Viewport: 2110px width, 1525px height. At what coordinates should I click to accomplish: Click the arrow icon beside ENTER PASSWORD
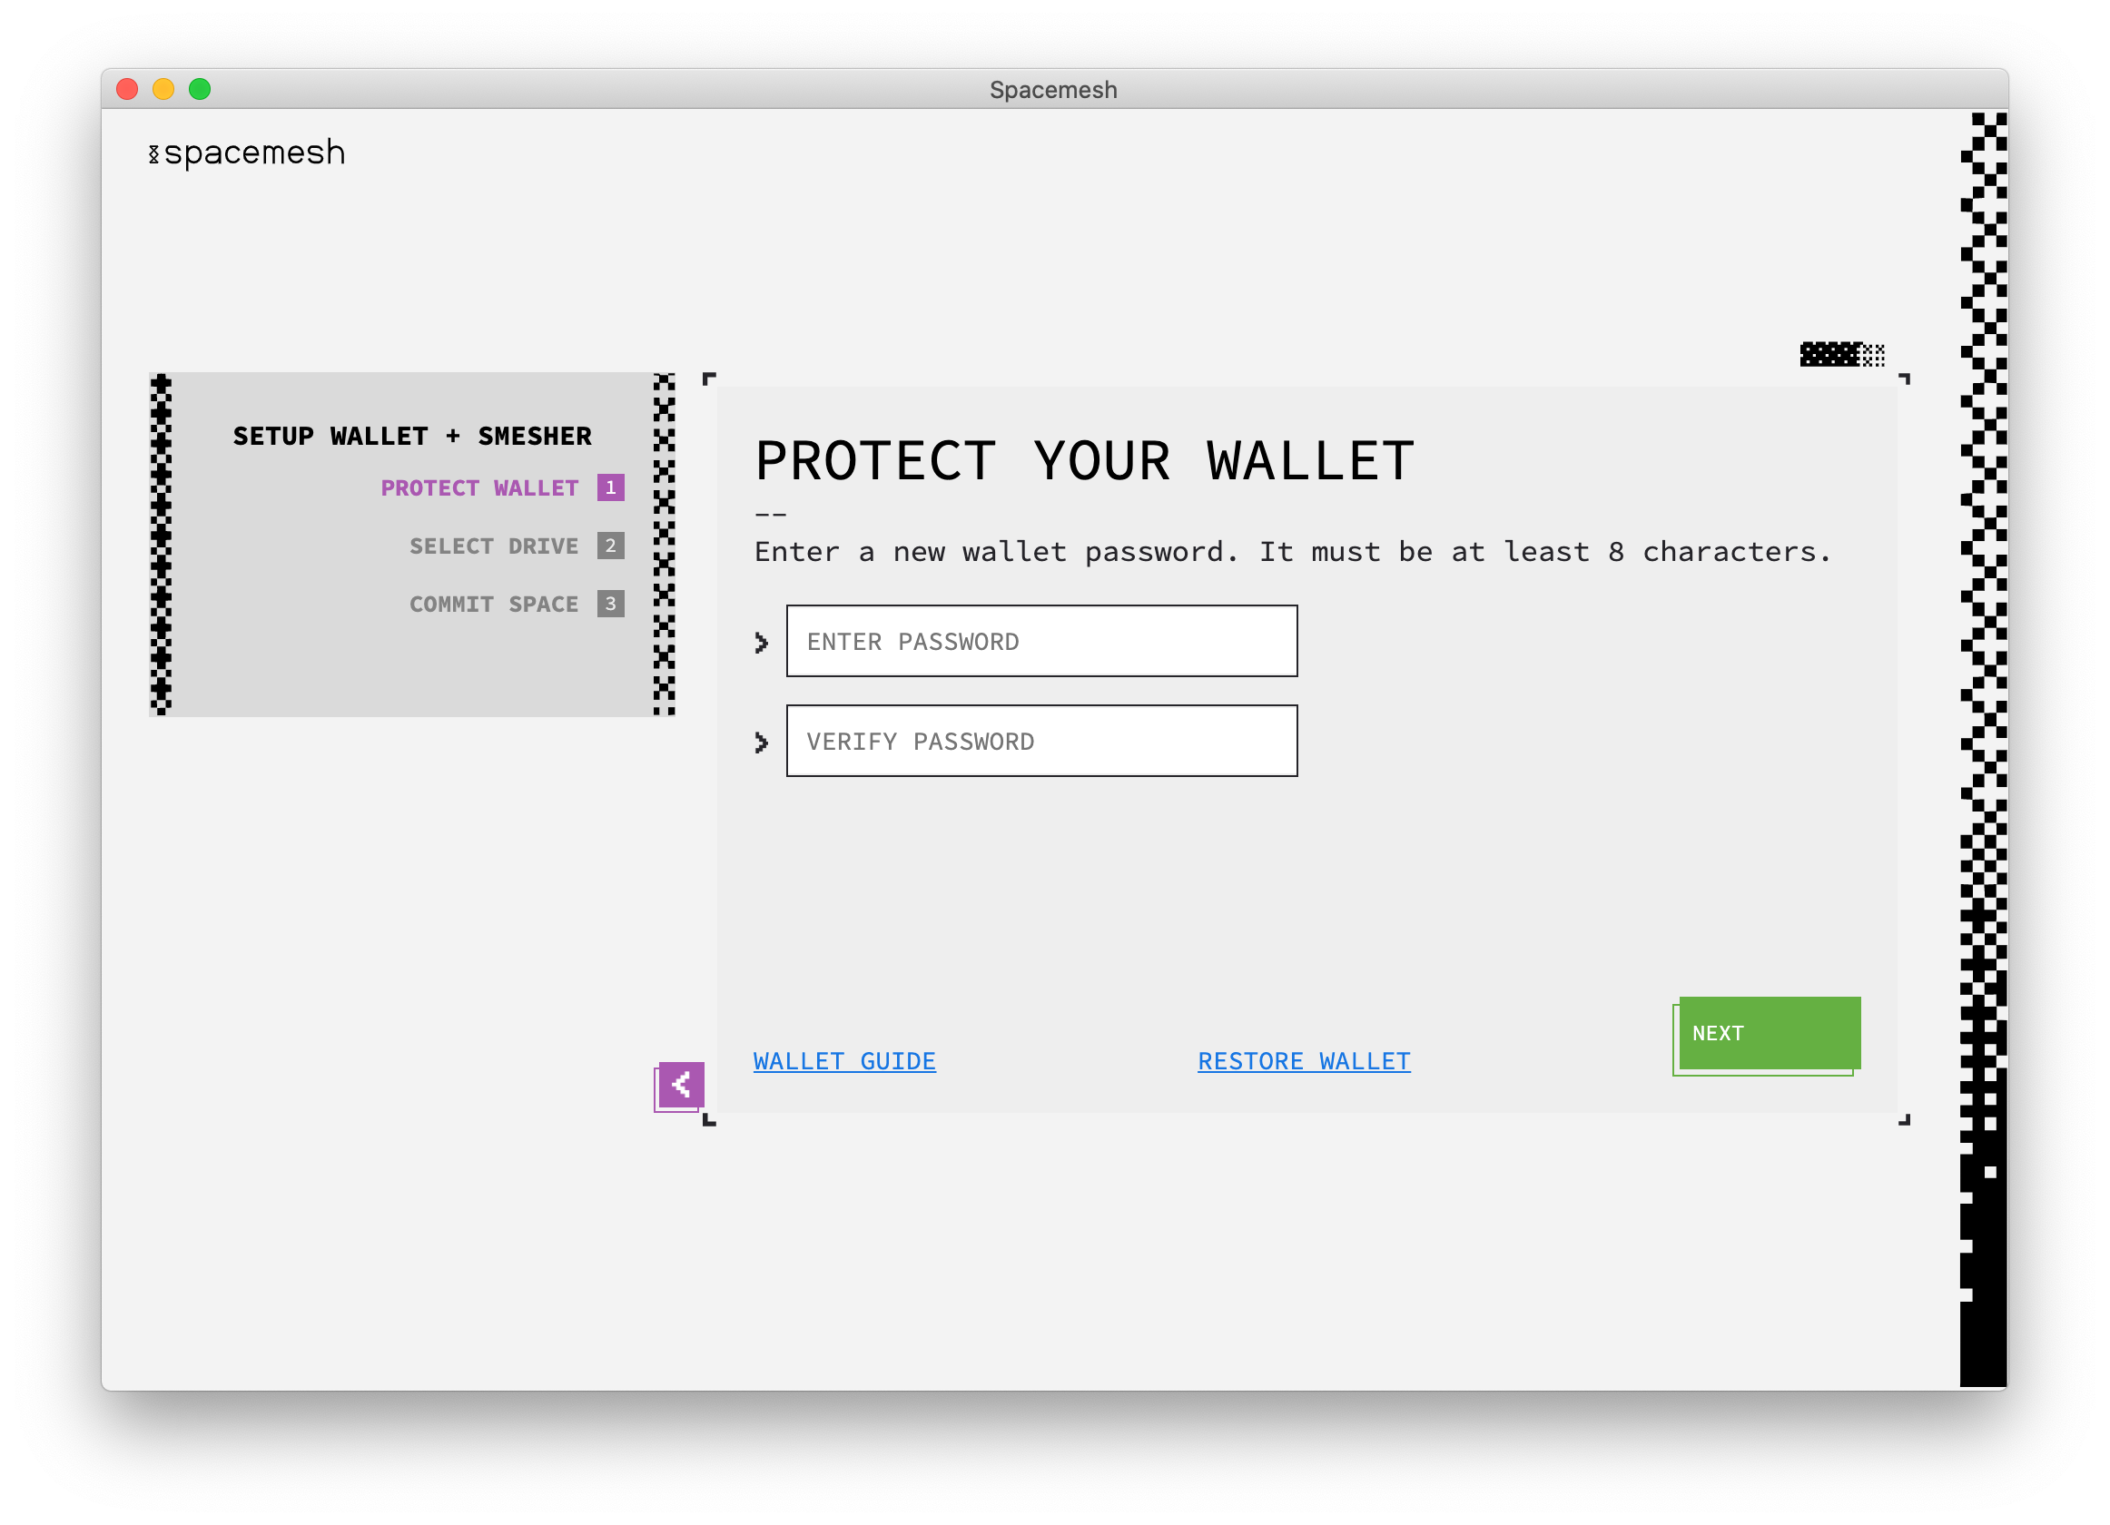tap(761, 642)
